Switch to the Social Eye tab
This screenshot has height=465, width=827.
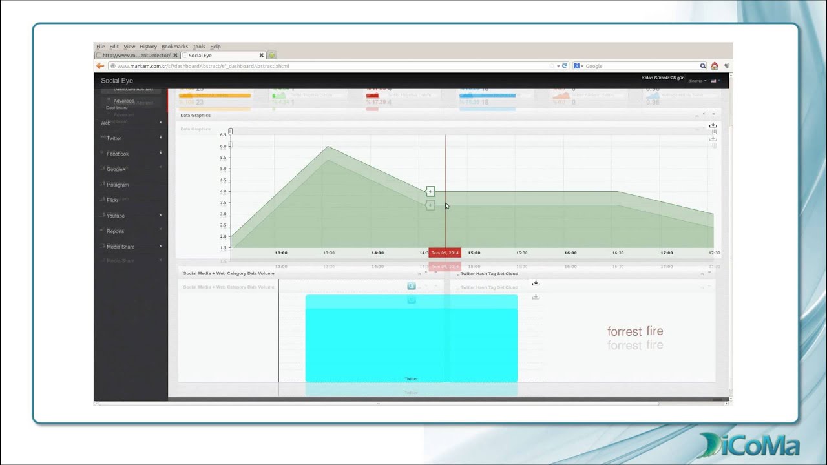(x=224, y=56)
